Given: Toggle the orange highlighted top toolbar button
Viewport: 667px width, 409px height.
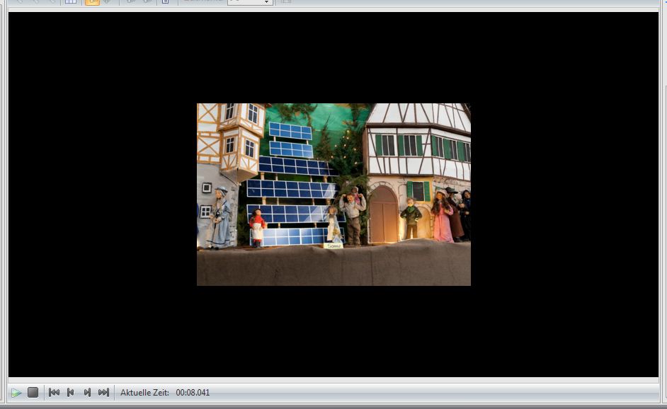Looking at the screenshot, I should 92,2.
